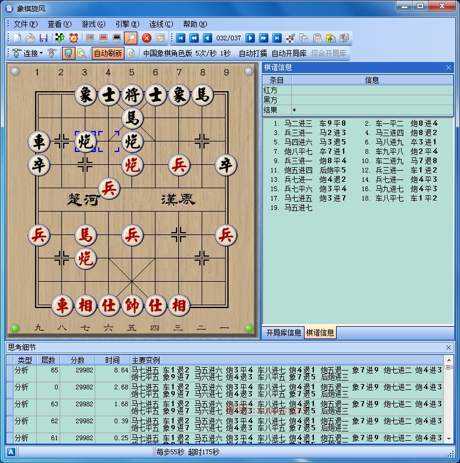The width and height of the screenshot is (460, 463).
Task: Click the gray undo arrow icon
Action: (x=160, y=38)
